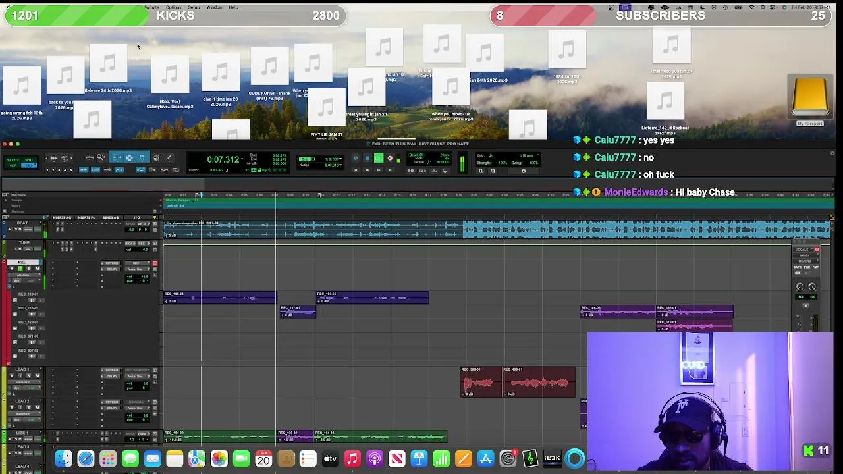This screenshot has height=474, width=843.
Task: Open DELAY send on REC track
Action: [111, 269]
